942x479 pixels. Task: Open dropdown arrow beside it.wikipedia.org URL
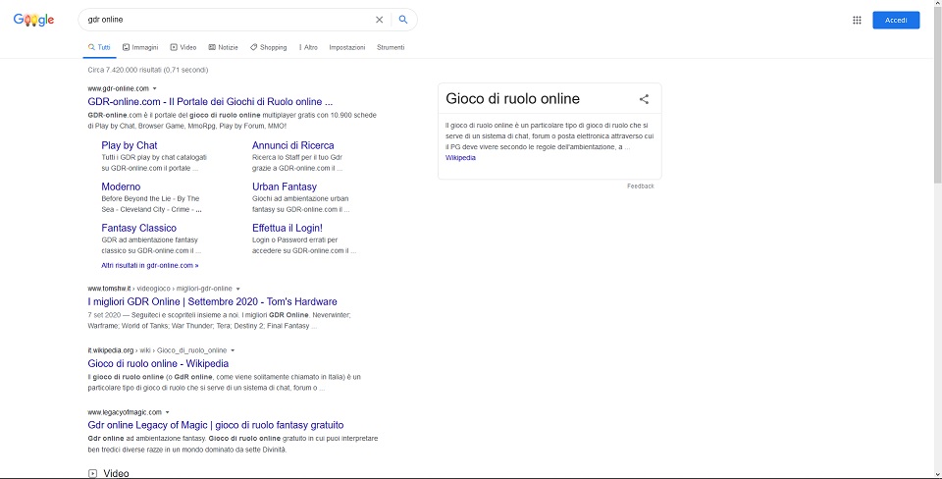233,350
